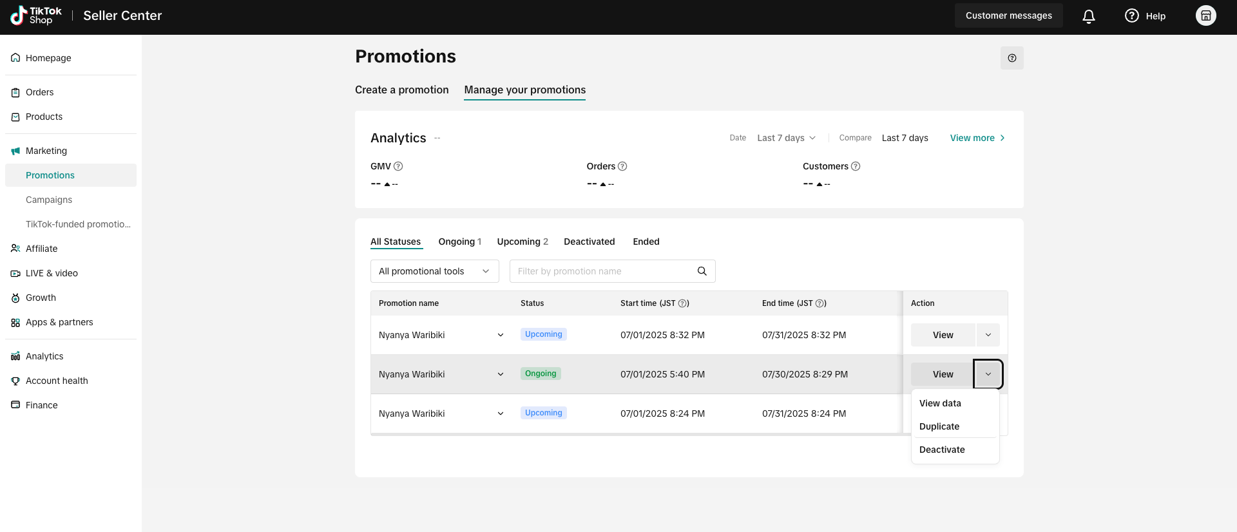Click View for the Ongoing promotion
Viewport: 1237px width, 532px height.
pyautogui.click(x=943, y=374)
